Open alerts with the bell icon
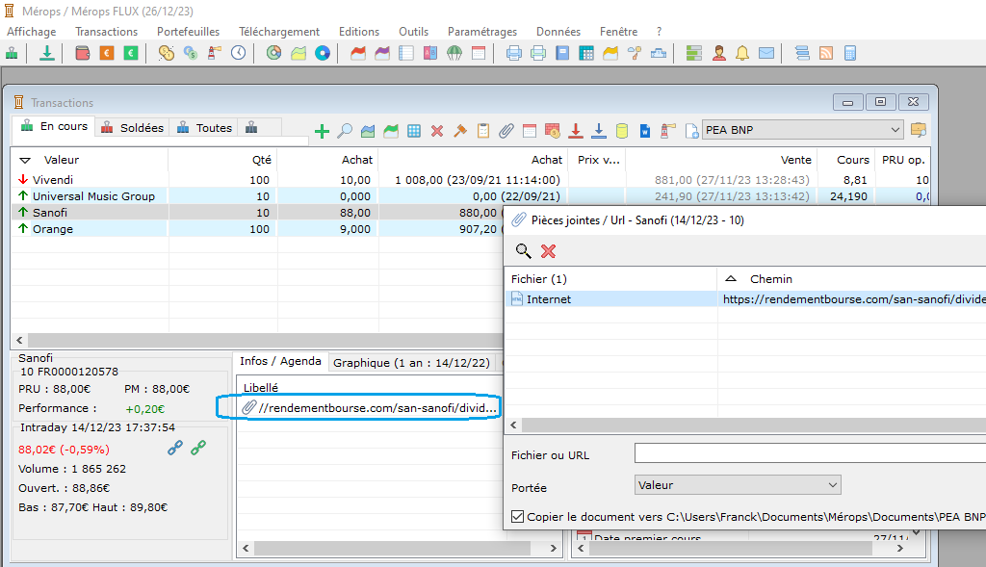The width and height of the screenshot is (986, 567). coord(742,54)
